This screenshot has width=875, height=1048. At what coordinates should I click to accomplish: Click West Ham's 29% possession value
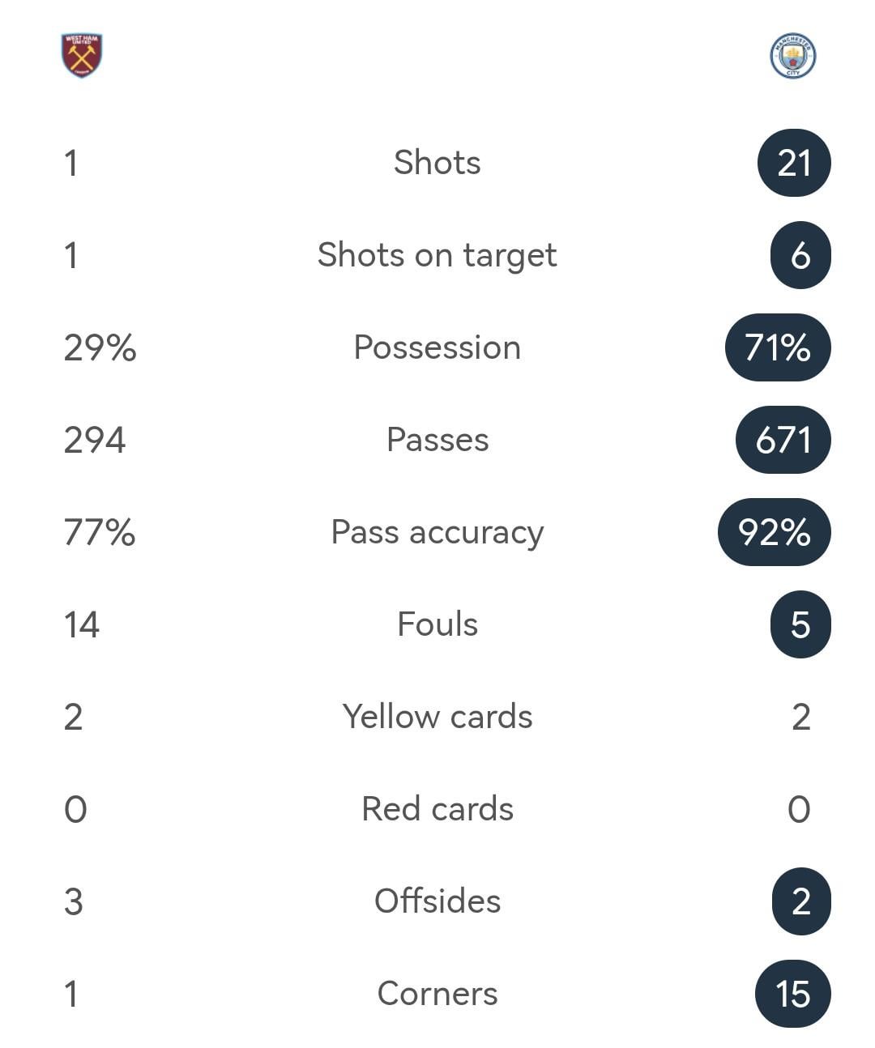100,347
